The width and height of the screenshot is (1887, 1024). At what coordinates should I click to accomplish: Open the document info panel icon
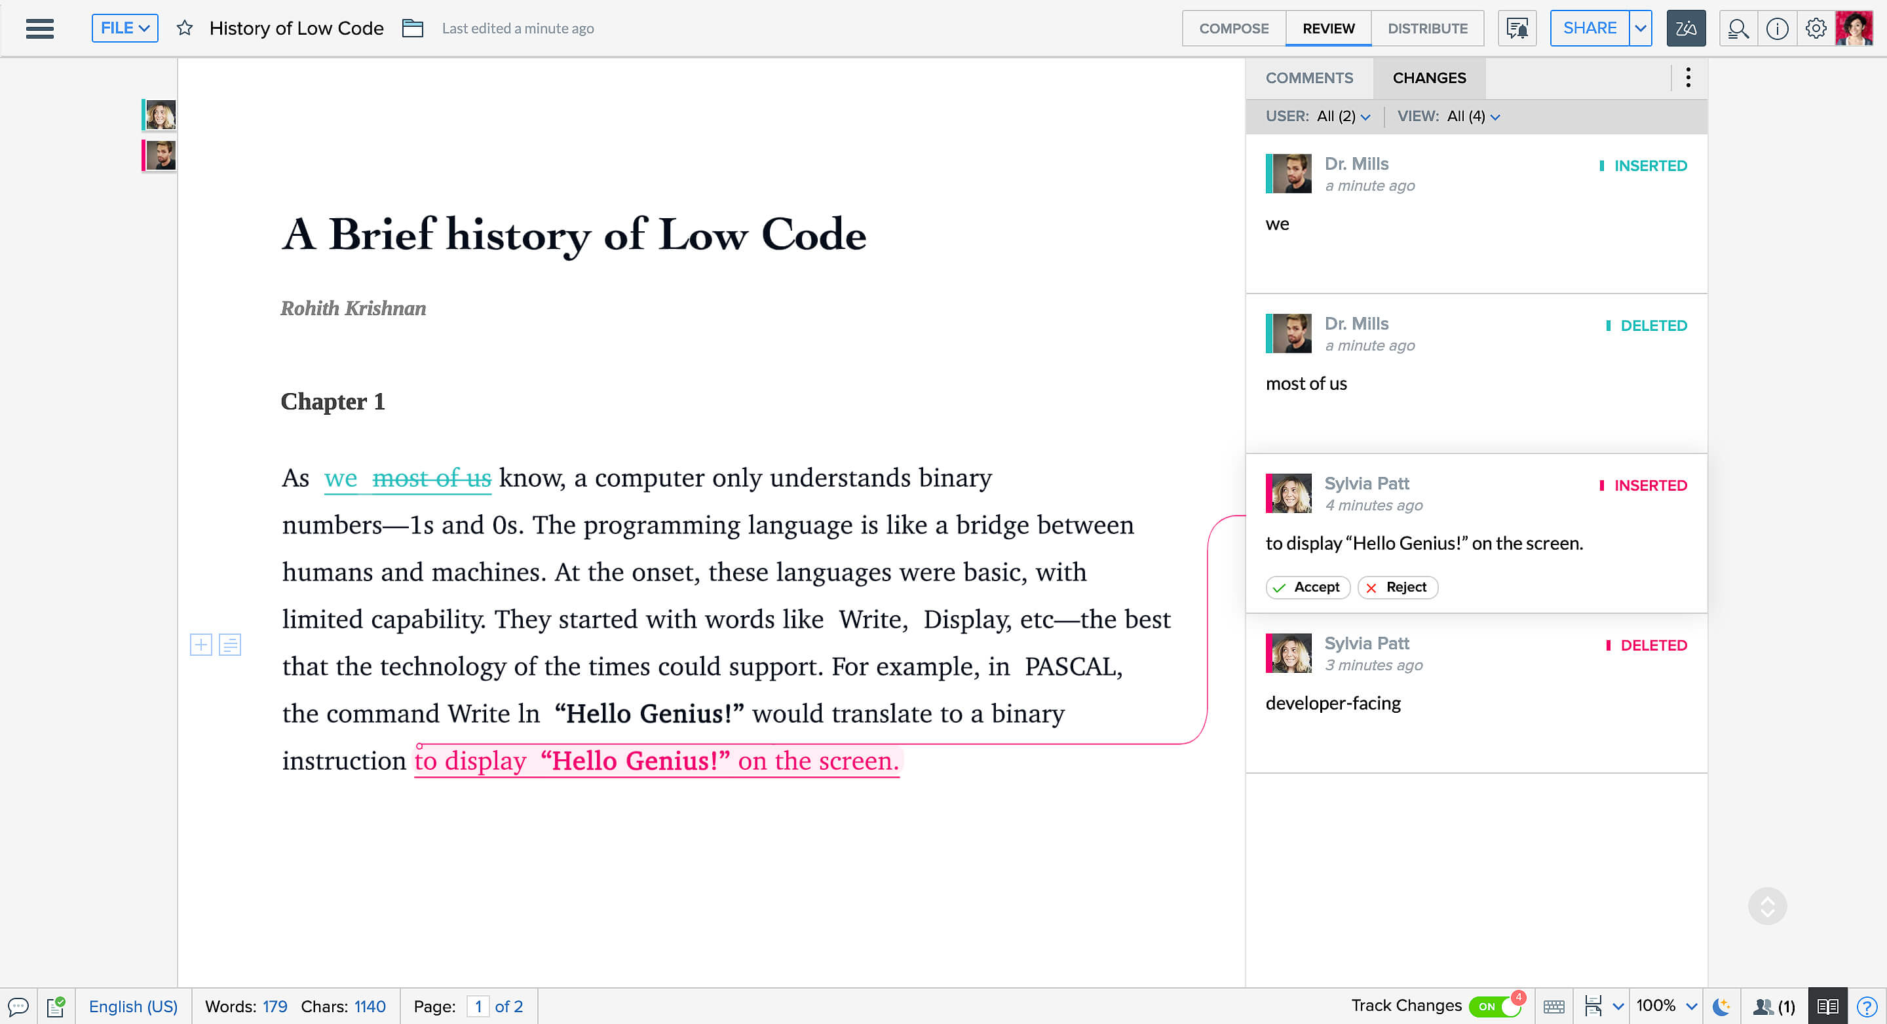1778,28
